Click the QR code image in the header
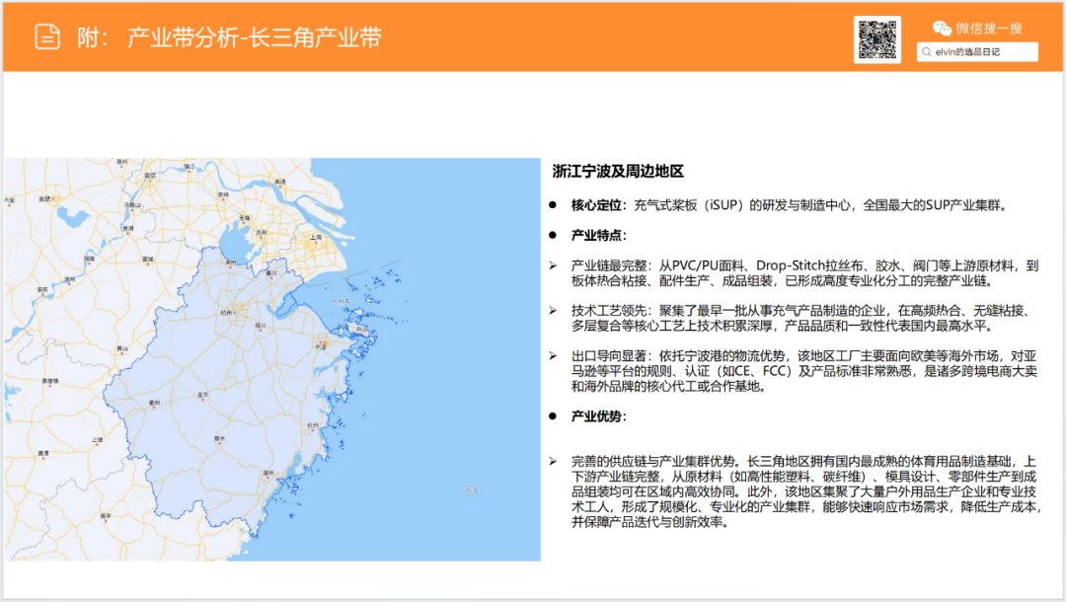Image resolution: width=1066 pixels, height=602 pixels. (876, 39)
